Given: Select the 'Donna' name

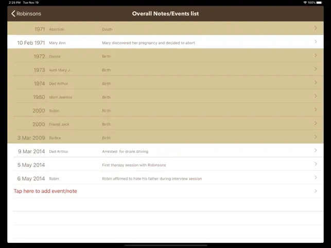Looking at the screenshot, I should tap(55, 57).
